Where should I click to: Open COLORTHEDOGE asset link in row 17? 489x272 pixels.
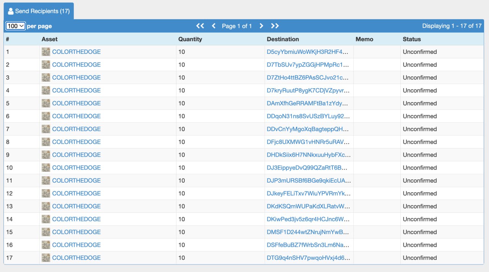pyautogui.click(x=76, y=258)
